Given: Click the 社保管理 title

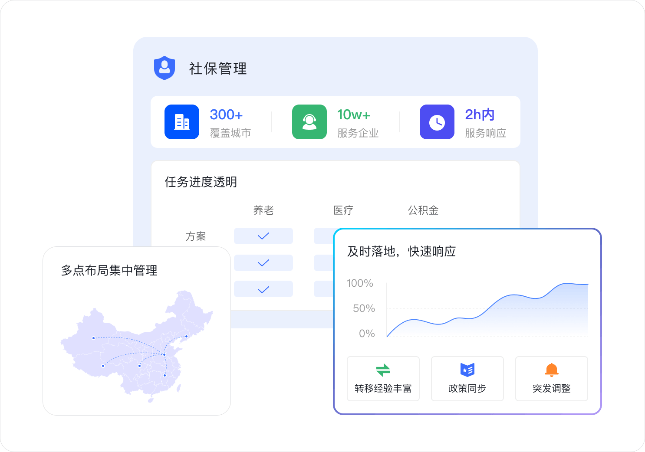Looking at the screenshot, I should pyautogui.click(x=218, y=69).
